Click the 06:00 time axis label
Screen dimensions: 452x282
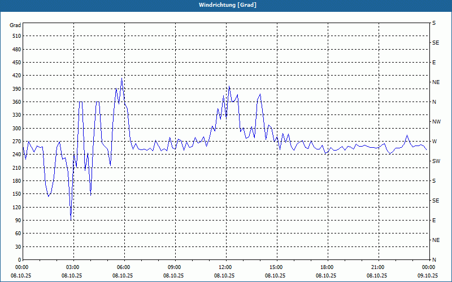click(x=123, y=267)
